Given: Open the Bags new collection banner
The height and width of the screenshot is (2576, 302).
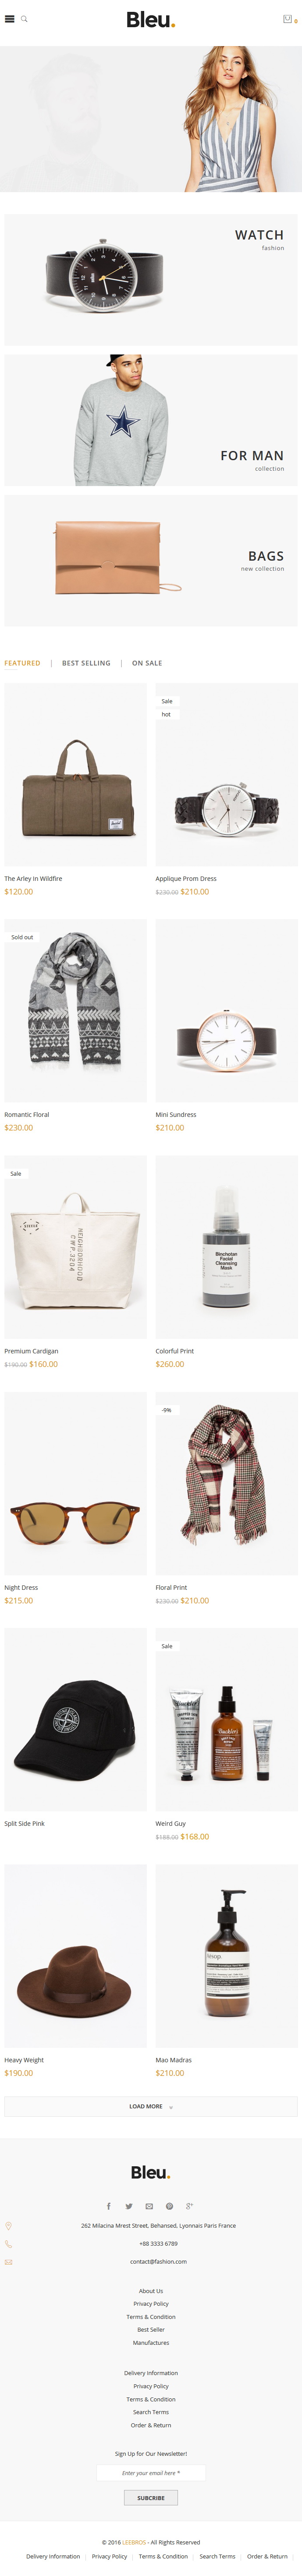Looking at the screenshot, I should coord(151,561).
